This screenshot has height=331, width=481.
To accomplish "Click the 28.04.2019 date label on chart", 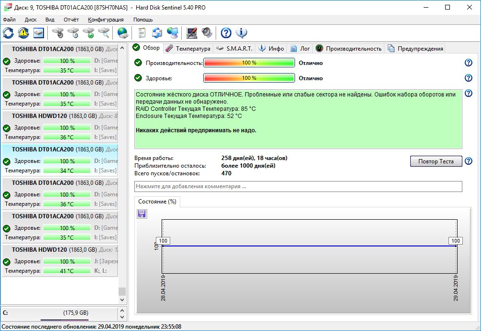I will coord(163,288).
